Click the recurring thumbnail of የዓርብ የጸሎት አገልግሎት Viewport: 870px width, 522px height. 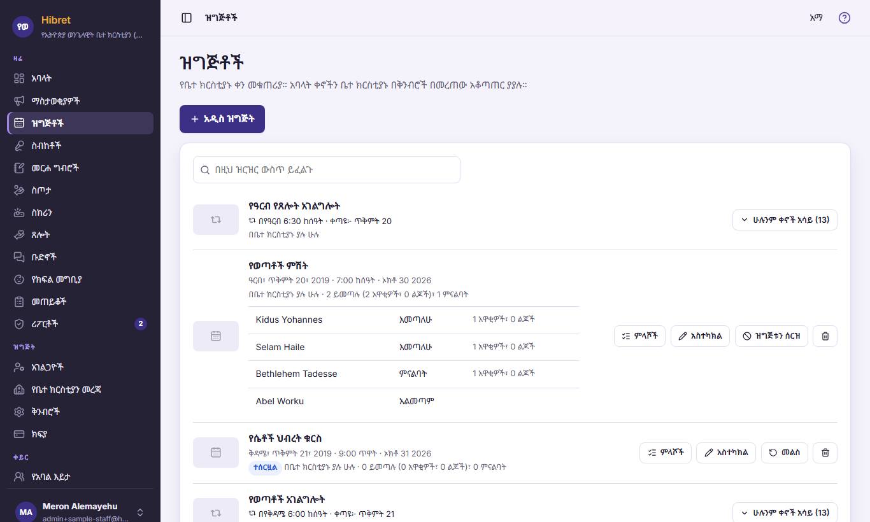(x=216, y=220)
